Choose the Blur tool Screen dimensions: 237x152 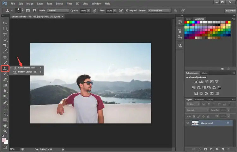(x=5, y=91)
